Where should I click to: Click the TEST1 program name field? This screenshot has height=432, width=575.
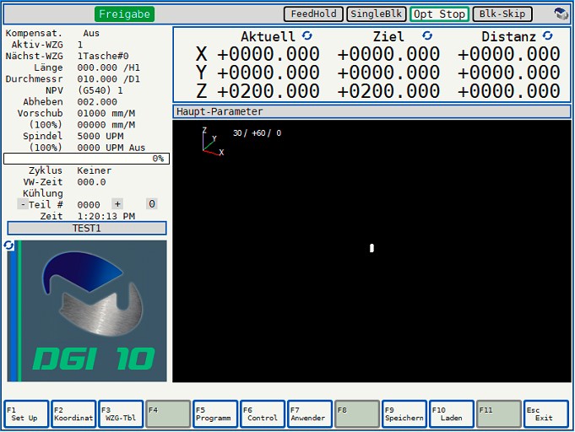click(x=87, y=229)
